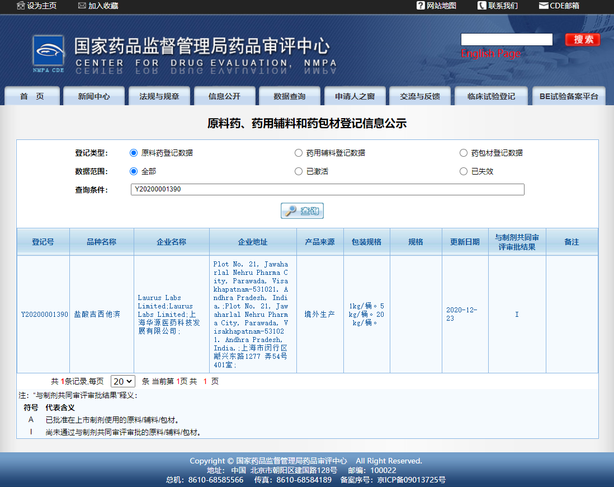Go to the BE试验备案平台 tab
The width and height of the screenshot is (614, 487).
point(569,96)
